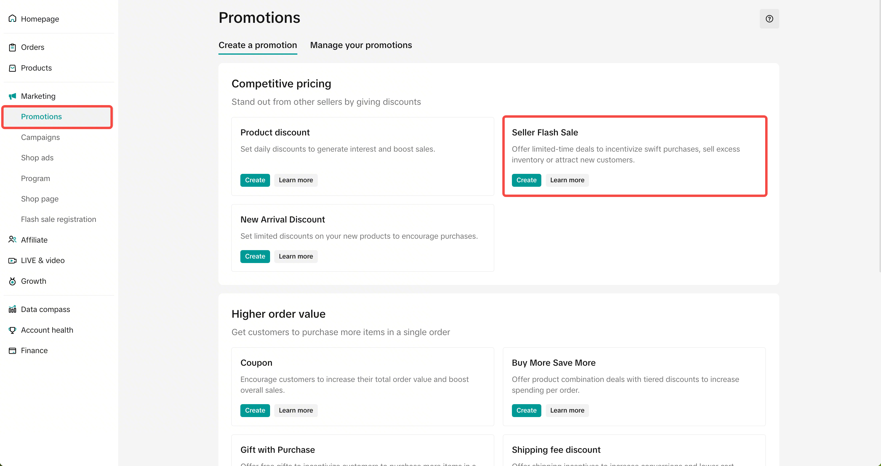
Task: Go to Flash sale registration
Action: (59, 219)
